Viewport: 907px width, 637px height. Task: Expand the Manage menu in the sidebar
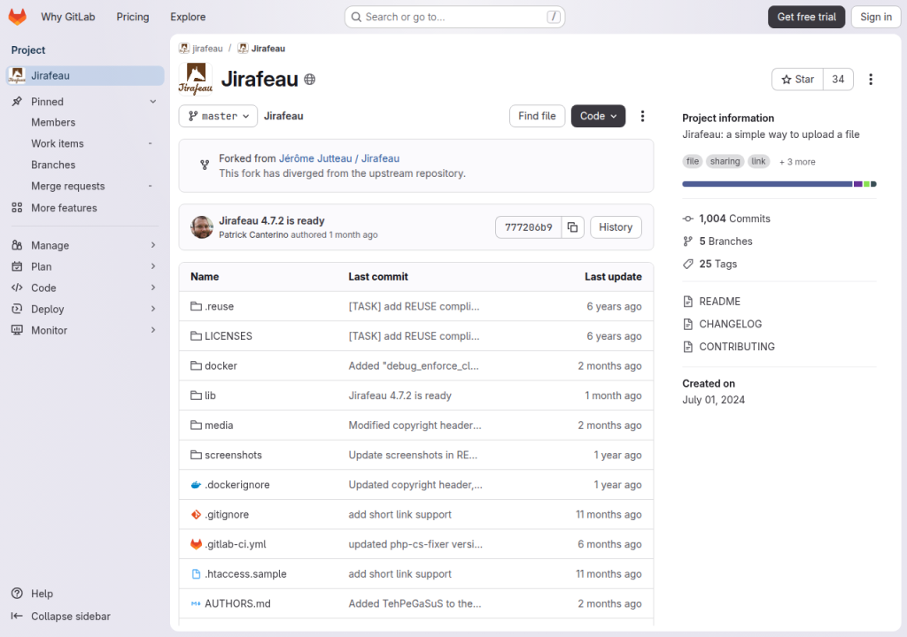tap(84, 245)
